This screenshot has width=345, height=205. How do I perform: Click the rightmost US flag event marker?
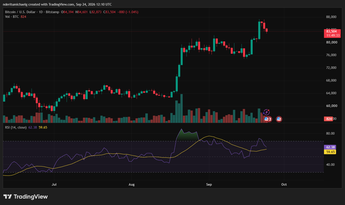[x=279, y=119]
